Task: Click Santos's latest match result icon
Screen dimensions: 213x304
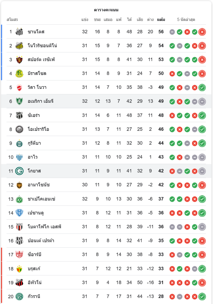Action: (x=202, y=32)
